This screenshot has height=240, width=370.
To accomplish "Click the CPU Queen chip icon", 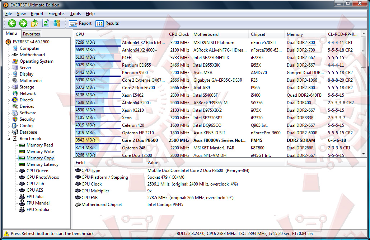I will 22,171.
